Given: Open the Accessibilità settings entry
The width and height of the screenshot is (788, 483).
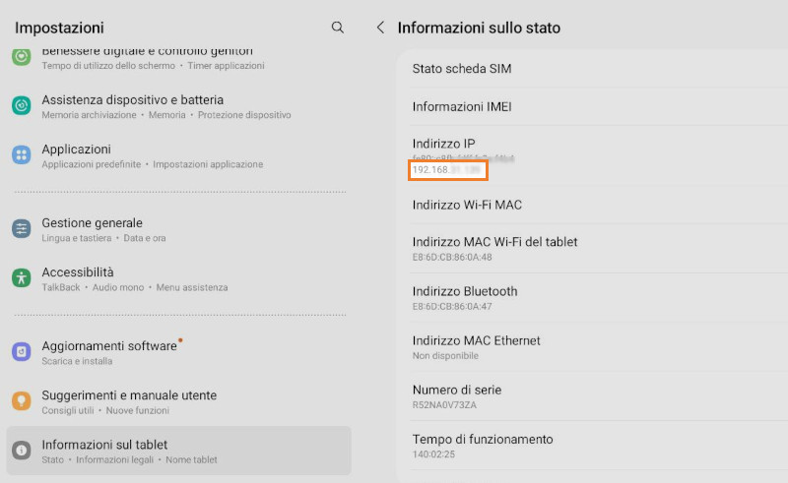Looking at the screenshot, I should pos(178,278).
